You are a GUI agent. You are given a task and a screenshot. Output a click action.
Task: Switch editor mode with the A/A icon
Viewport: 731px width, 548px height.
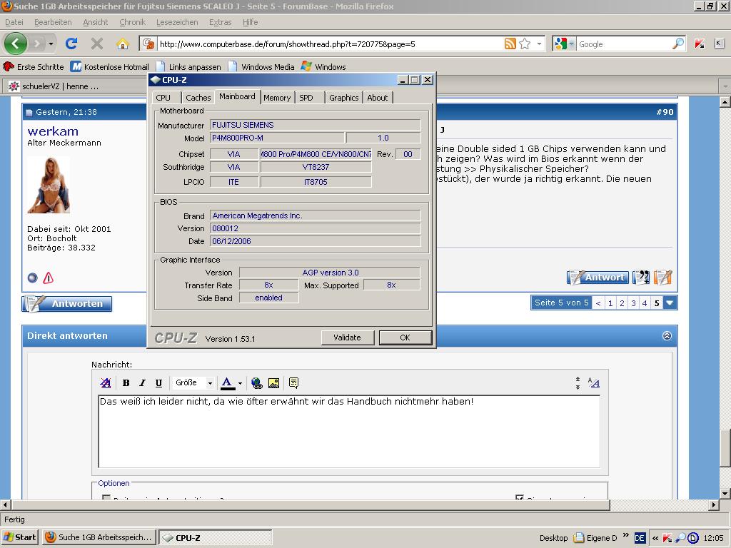[x=593, y=383]
